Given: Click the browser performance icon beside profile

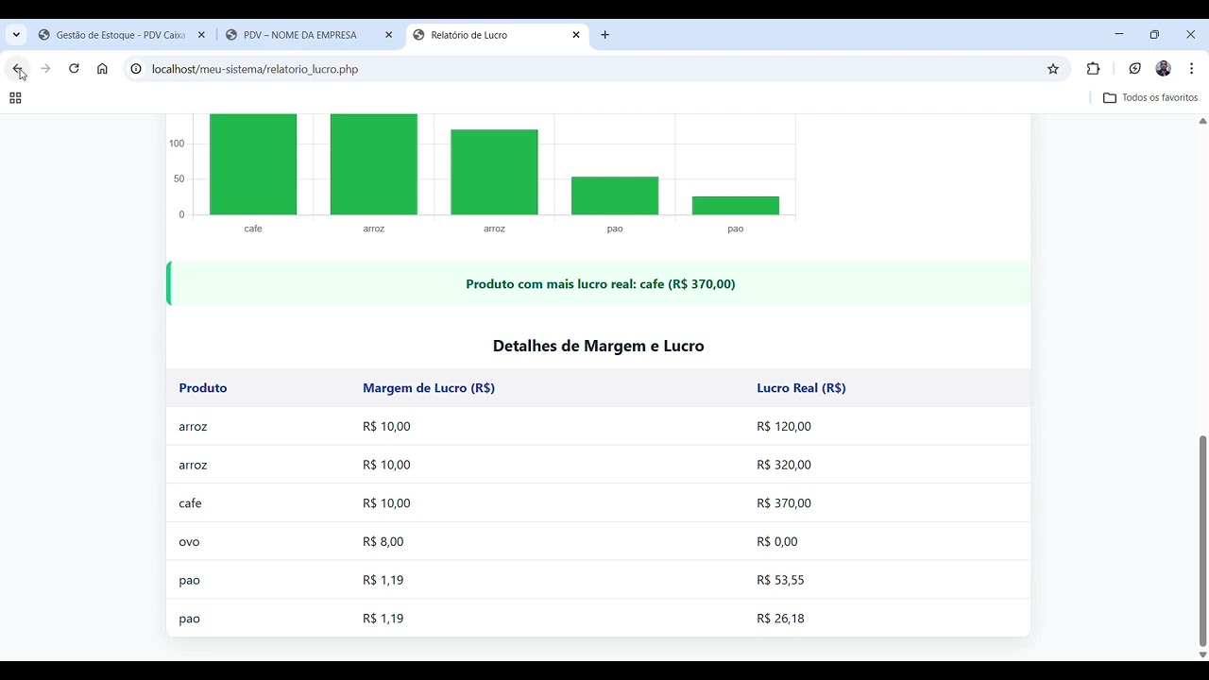Looking at the screenshot, I should [1135, 69].
